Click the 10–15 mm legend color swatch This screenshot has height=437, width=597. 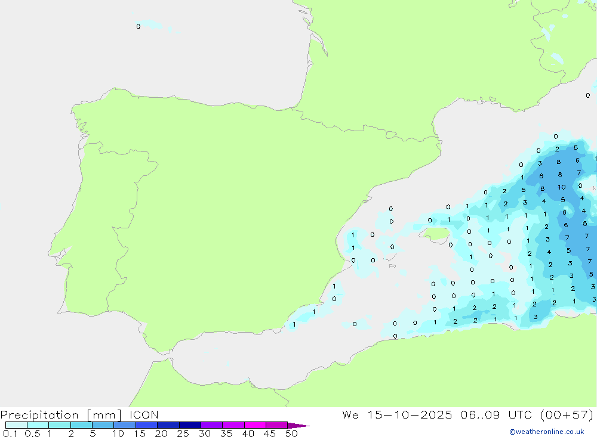coord(125,425)
